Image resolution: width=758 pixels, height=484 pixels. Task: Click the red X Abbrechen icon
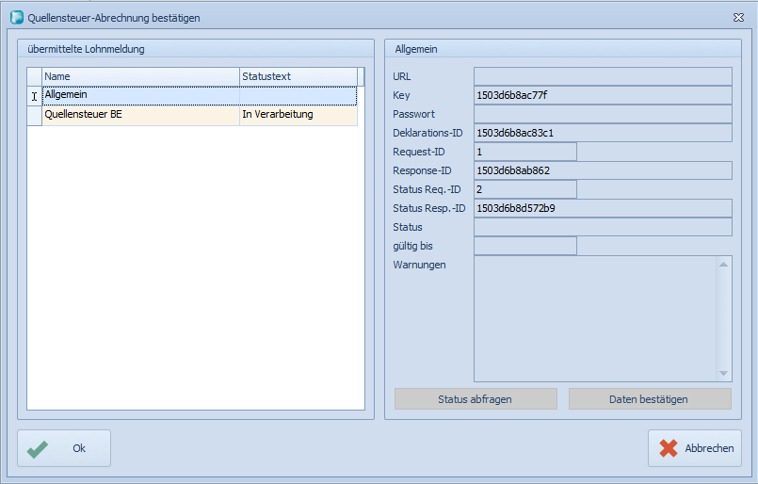point(669,448)
